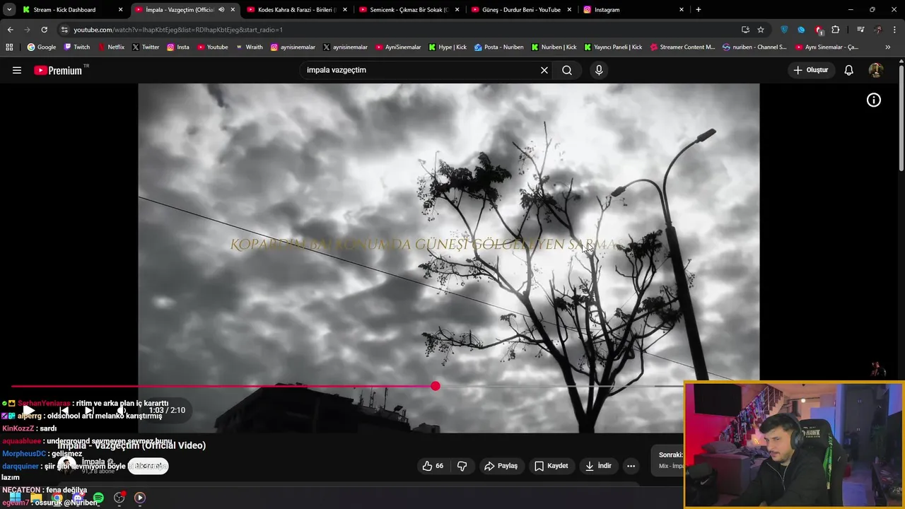This screenshot has width=905, height=509.
Task: Like the video with 66 likes
Action: click(433, 466)
